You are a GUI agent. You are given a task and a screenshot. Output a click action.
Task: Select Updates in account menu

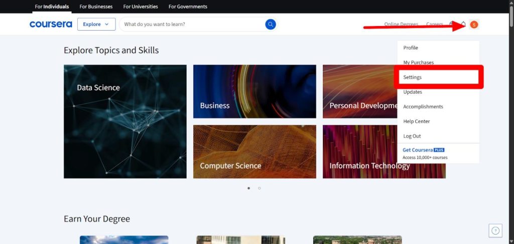pos(438,92)
